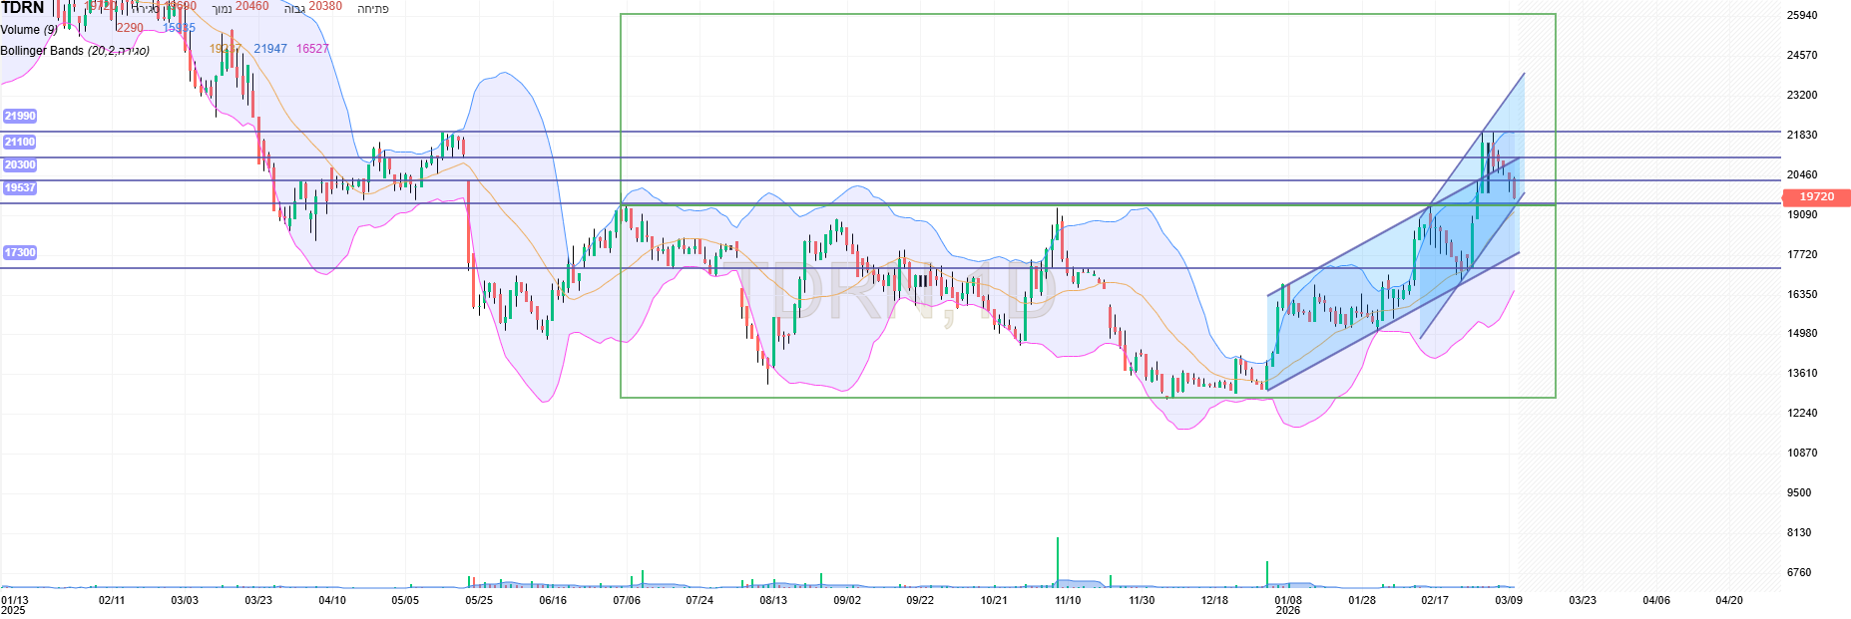Click the 03/09 date axis label

(1509, 601)
